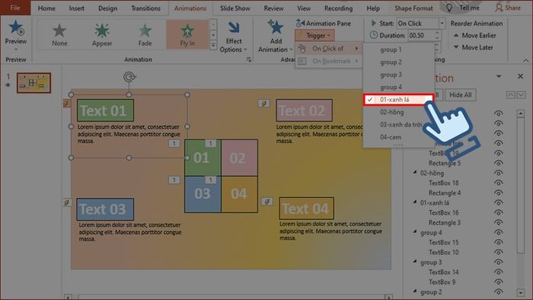The image size is (533, 300).
Task: Toggle visibility of Rectangle 3
Action: point(498,222)
